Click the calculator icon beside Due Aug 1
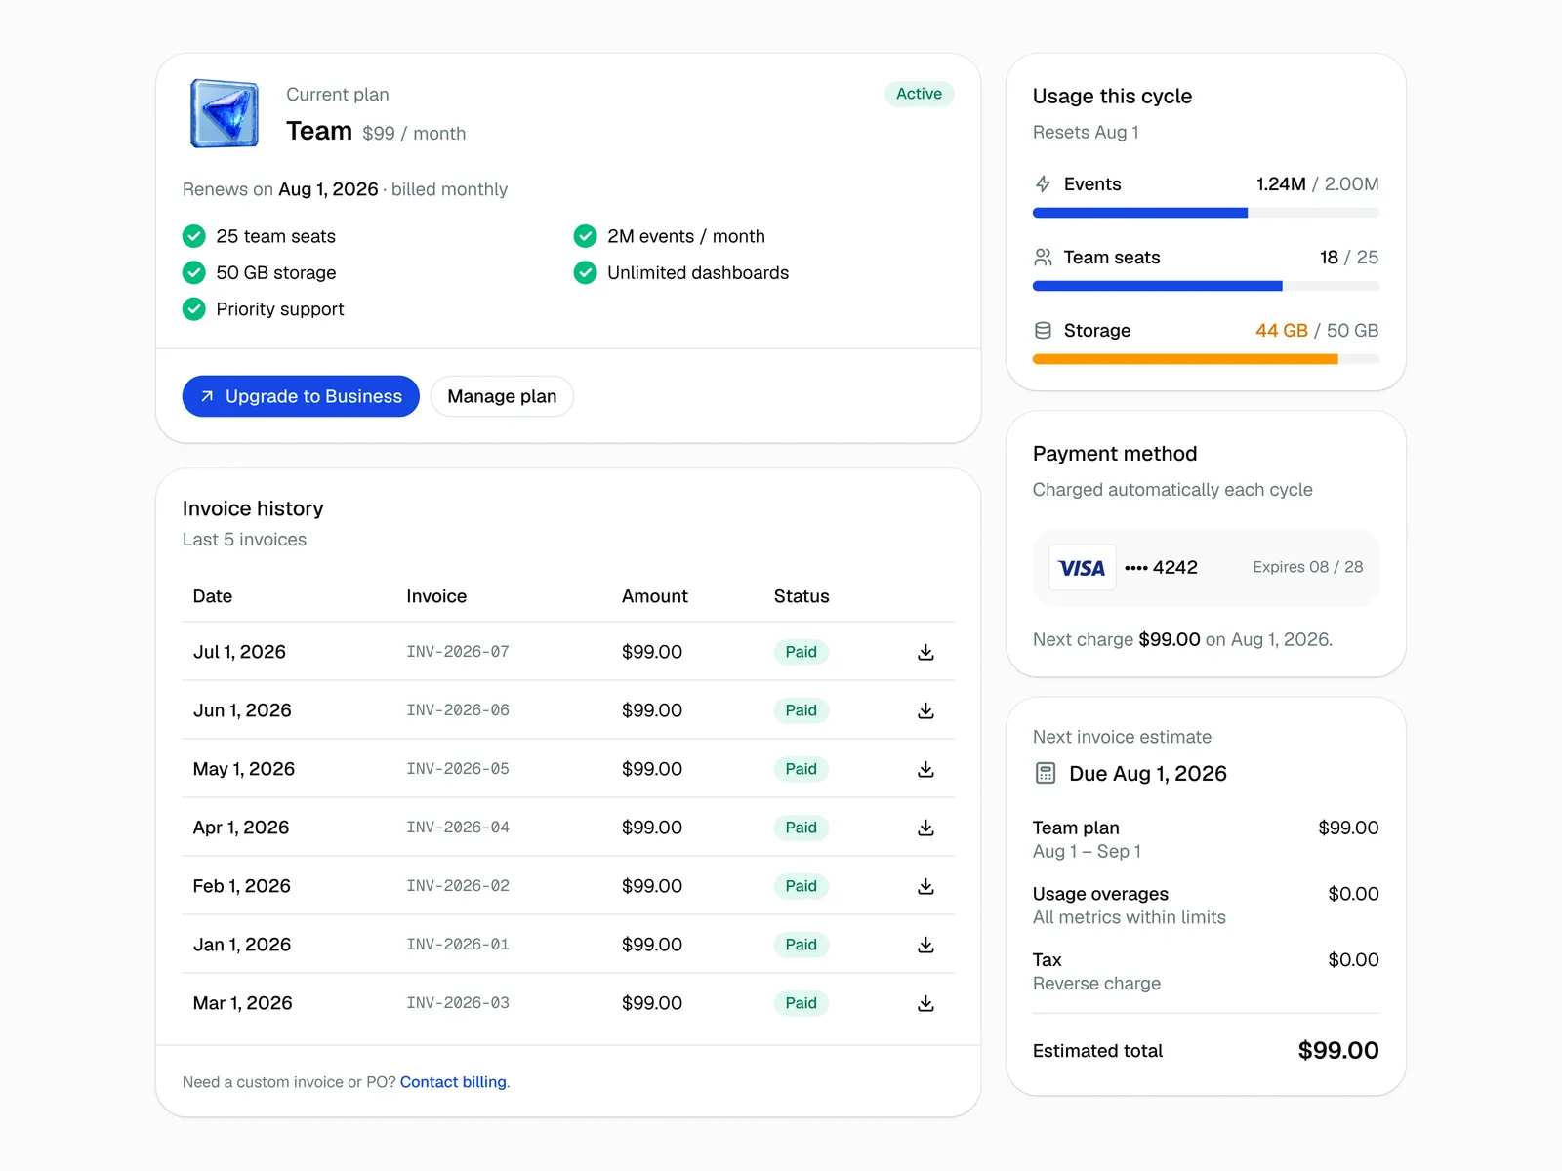This screenshot has width=1562, height=1171. click(x=1046, y=774)
